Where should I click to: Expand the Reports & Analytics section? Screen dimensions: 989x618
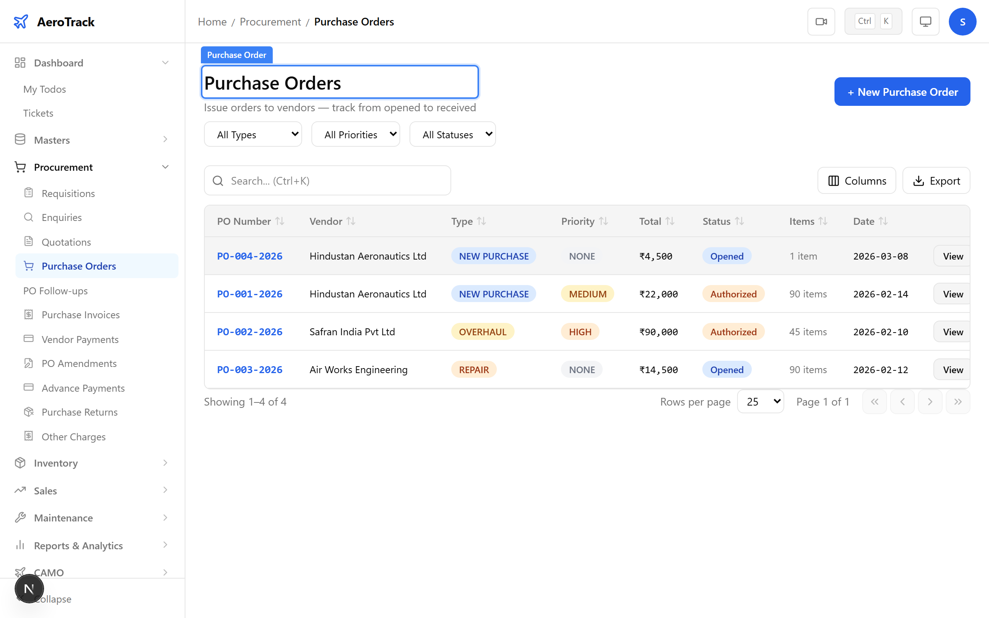coord(165,545)
